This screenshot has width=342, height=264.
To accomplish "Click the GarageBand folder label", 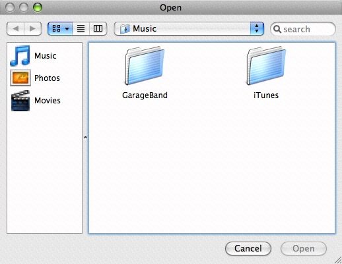I will [x=145, y=95].
